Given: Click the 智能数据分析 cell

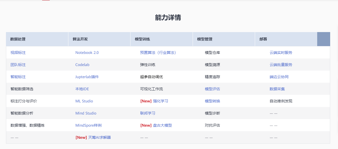Looking at the screenshot, I should point(22,113).
